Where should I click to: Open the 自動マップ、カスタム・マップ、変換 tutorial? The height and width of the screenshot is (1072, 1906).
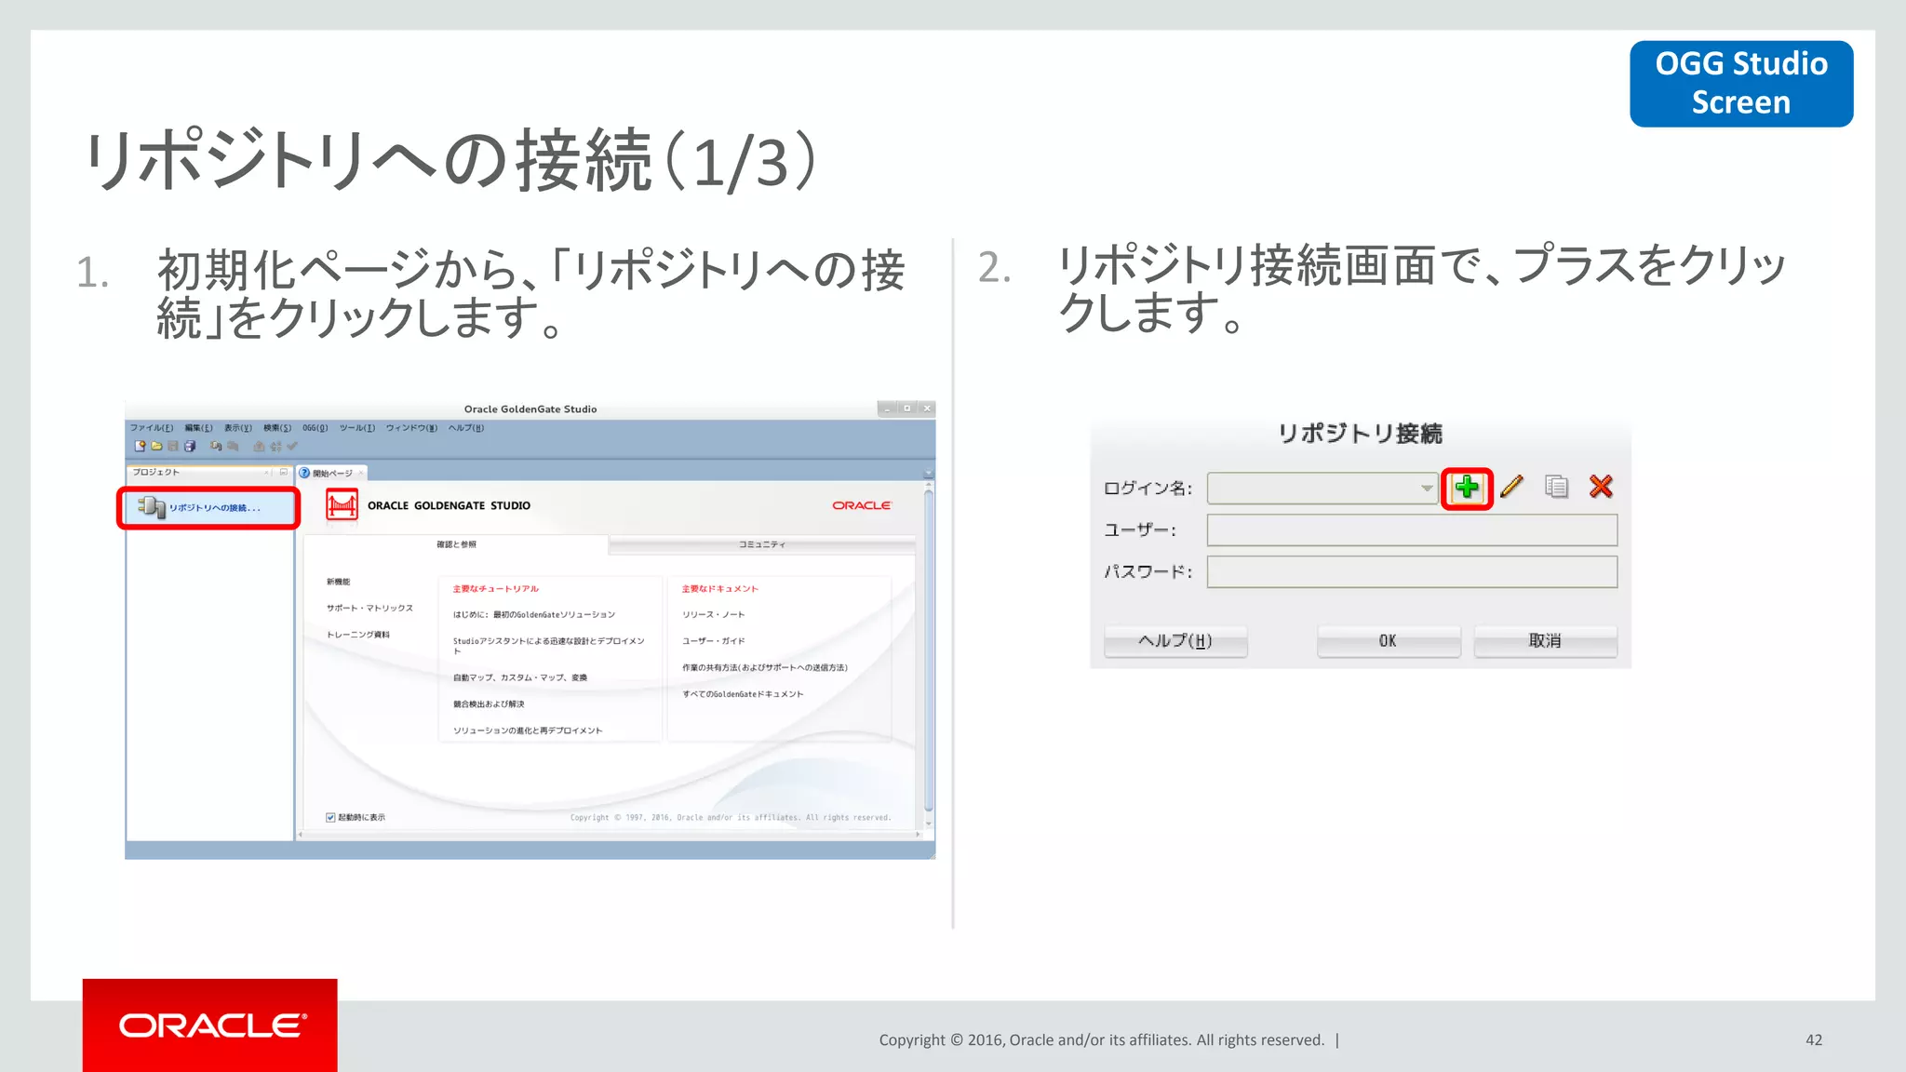519,677
